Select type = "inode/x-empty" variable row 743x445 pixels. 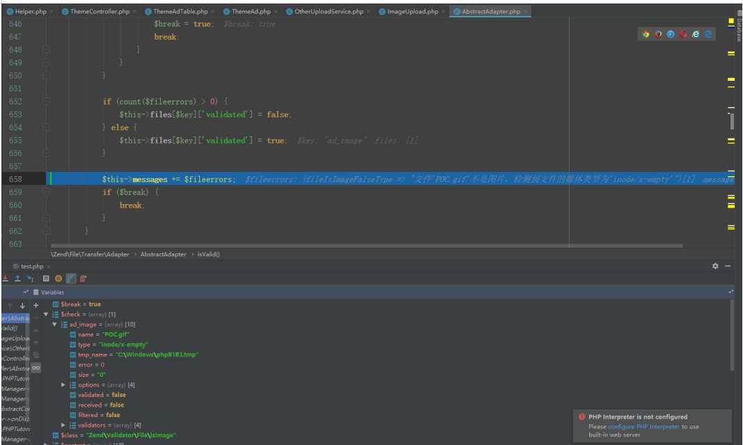[109, 345]
